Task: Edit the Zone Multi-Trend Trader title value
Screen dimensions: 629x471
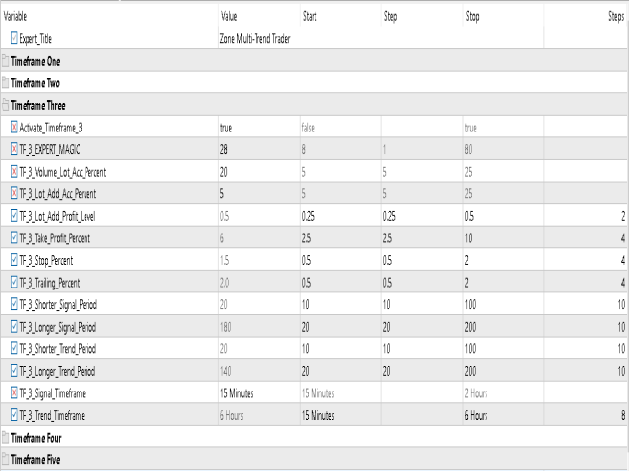Action: (x=255, y=39)
